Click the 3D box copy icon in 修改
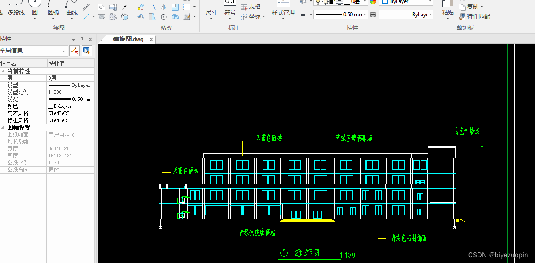 pyautogui.click(x=175, y=17)
